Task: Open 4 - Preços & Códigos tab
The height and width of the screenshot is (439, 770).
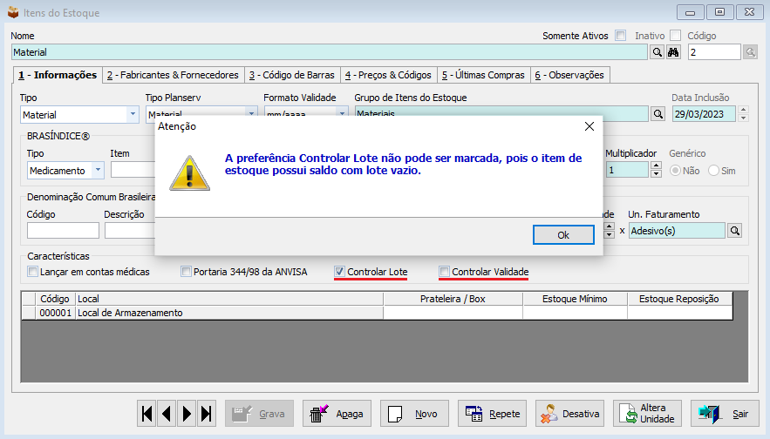Action: (x=388, y=75)
